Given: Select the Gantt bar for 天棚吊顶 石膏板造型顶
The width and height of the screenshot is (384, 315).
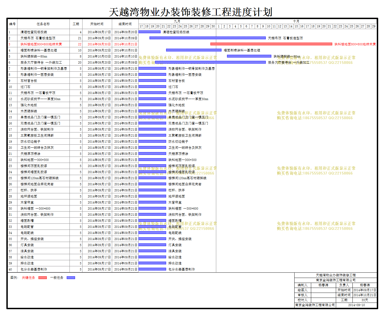Looking at the screenshot, I should 208,38.
